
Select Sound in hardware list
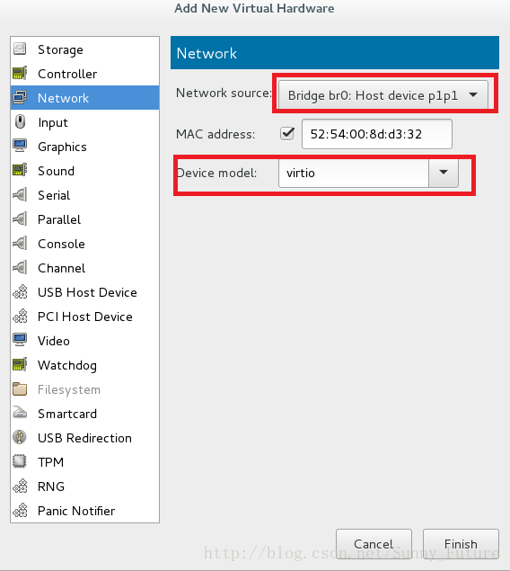point(84,171)
